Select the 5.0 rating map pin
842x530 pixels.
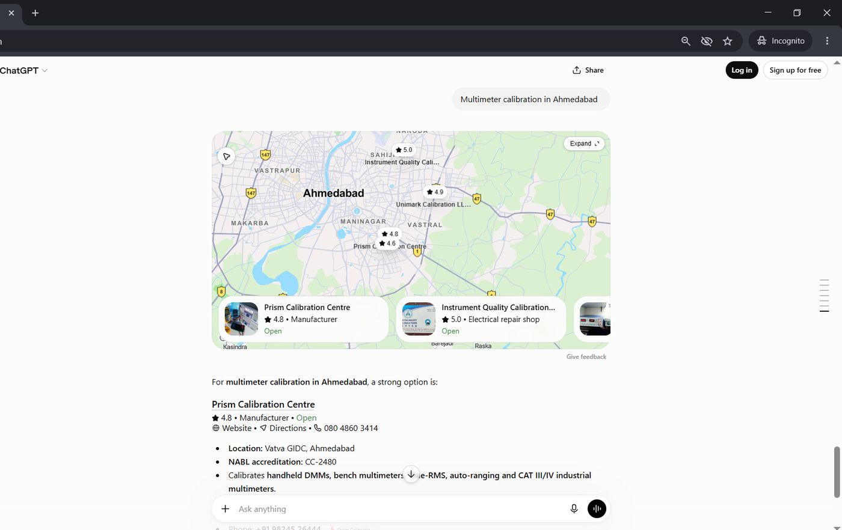404,150
